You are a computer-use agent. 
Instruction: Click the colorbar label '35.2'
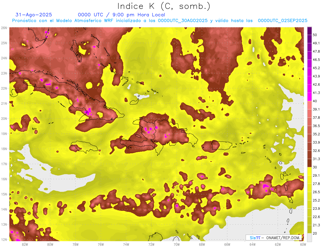coord(317,134)
